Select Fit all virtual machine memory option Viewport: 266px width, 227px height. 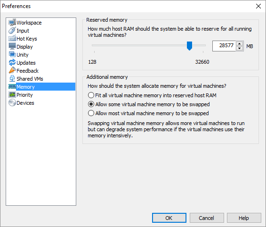(91, 95)
